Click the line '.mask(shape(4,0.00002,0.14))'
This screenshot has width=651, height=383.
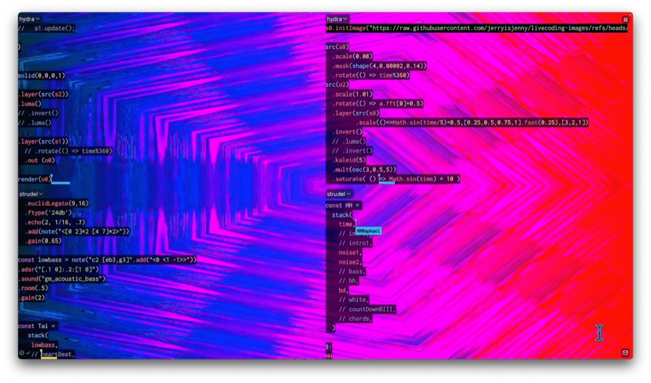click(x=379, y=66)
